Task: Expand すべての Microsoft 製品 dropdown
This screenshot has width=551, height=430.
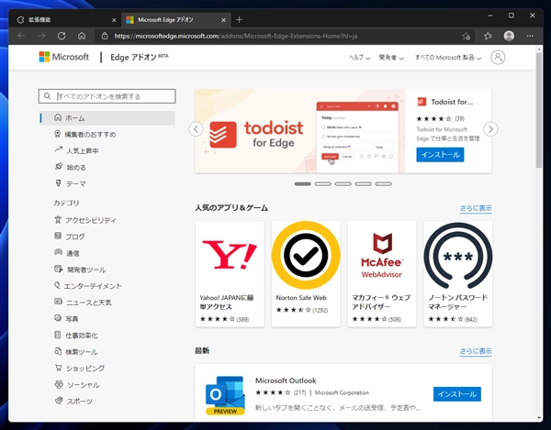Action: 448,58
